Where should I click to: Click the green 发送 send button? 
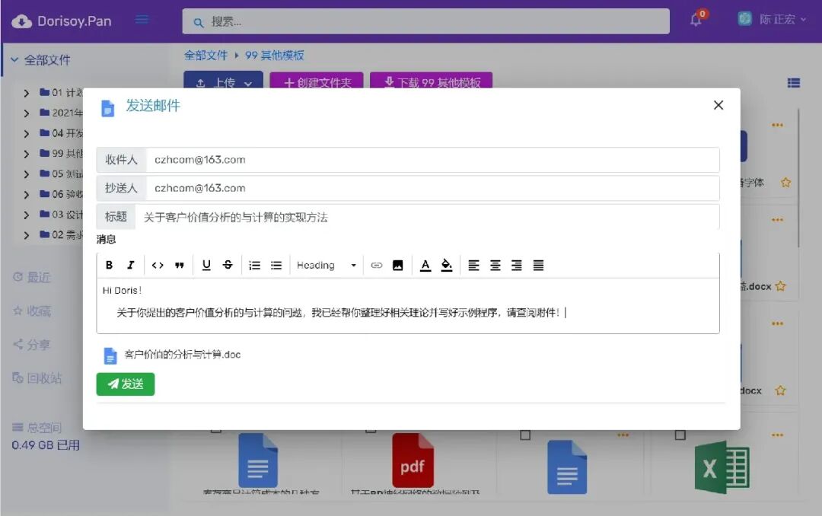click(125, 384)
